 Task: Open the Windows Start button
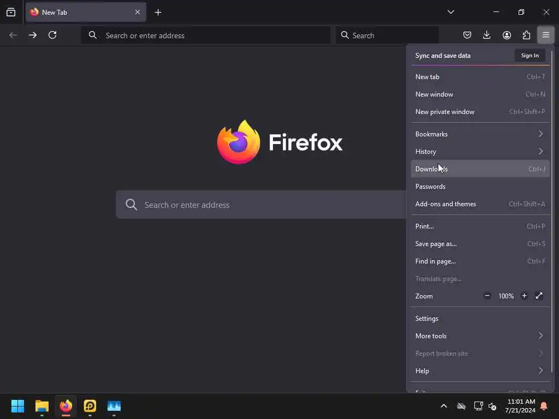(17, 406)
